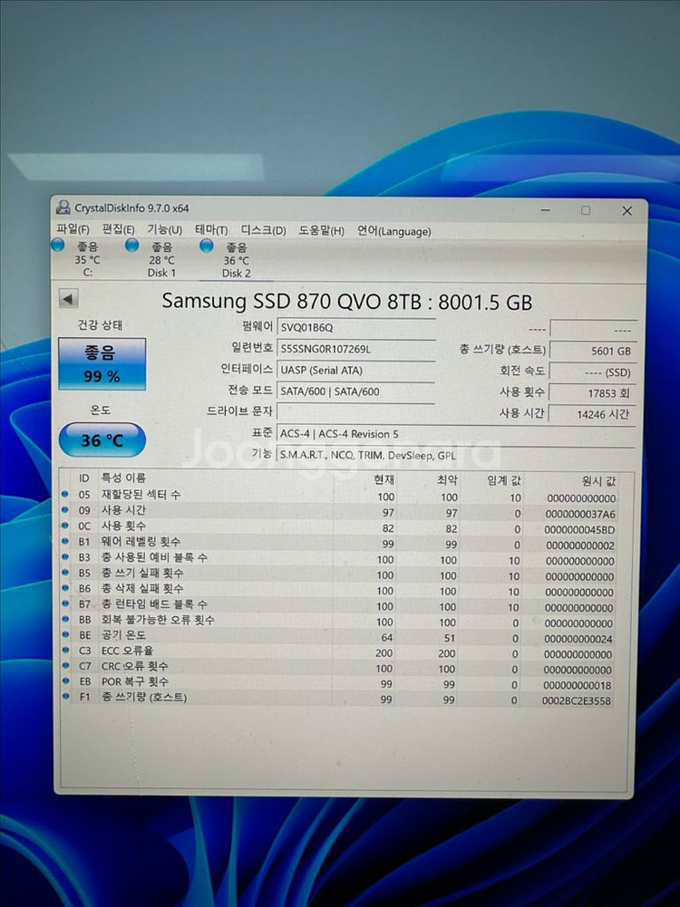Select the ECC 오류율 row
Screen dimensions: 680x907
[x=338, y=651]
